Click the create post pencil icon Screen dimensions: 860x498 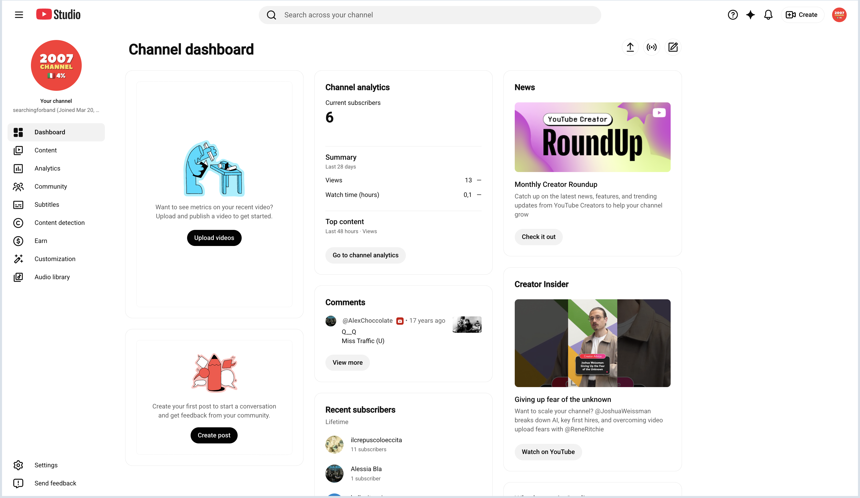pos(673,47)
